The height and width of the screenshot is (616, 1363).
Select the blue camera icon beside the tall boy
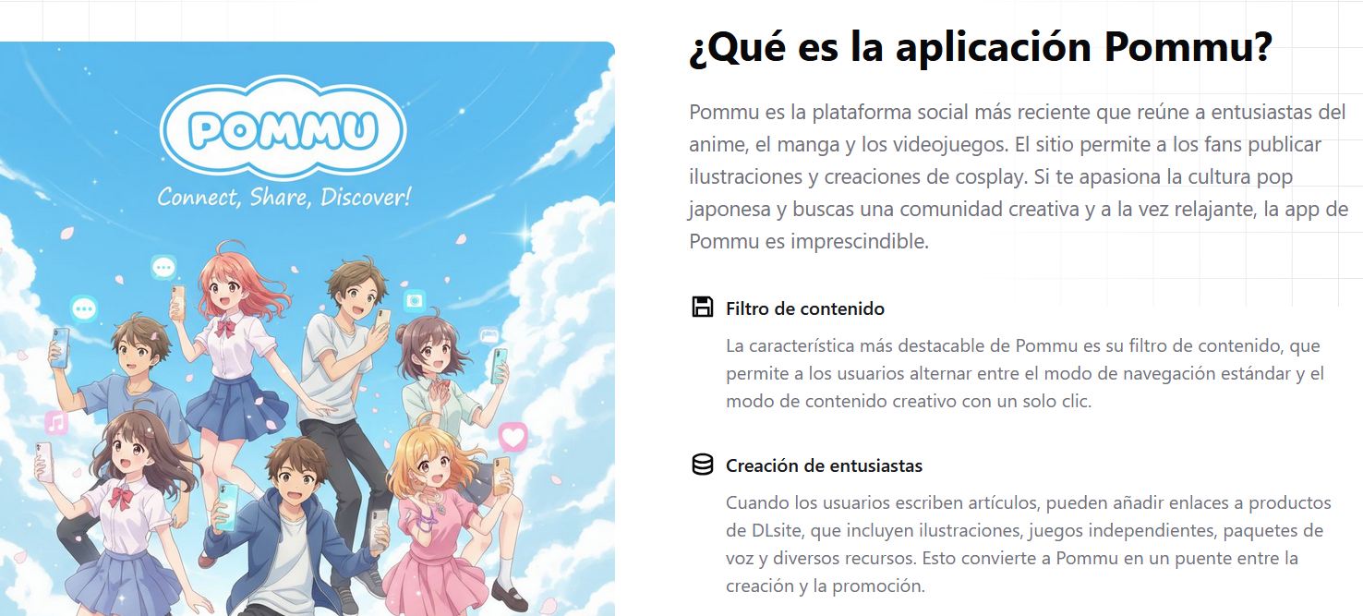pos(415,299)
